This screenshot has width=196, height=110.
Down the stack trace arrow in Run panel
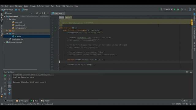click(9, 79)
